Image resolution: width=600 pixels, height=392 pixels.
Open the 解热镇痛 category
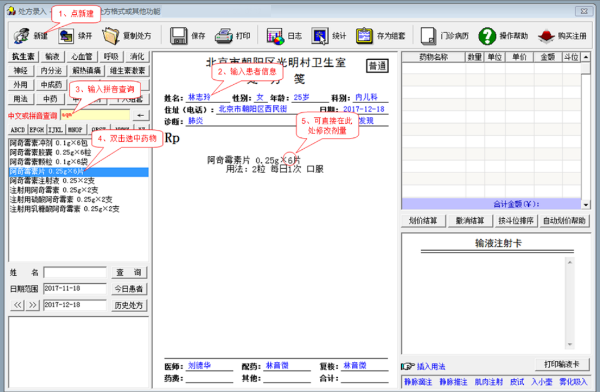[87, 71]
